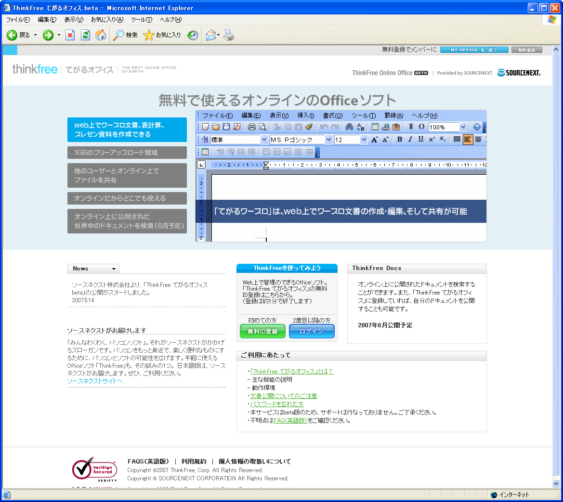Image resolution: width=563 pixels, height=502 pixels.
Task: Click the format painter brush icon
Action: point(309,127)
